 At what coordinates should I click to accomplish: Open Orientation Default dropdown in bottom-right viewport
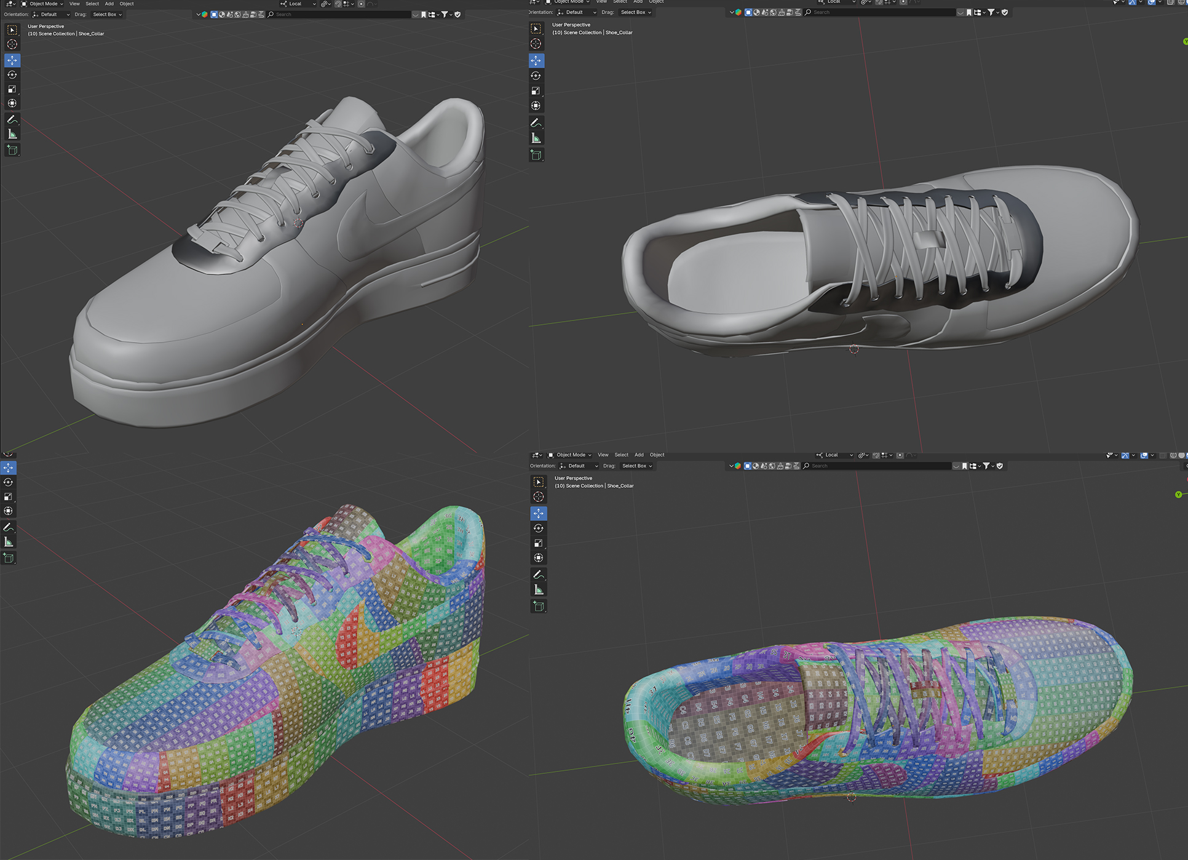point(580,466)
